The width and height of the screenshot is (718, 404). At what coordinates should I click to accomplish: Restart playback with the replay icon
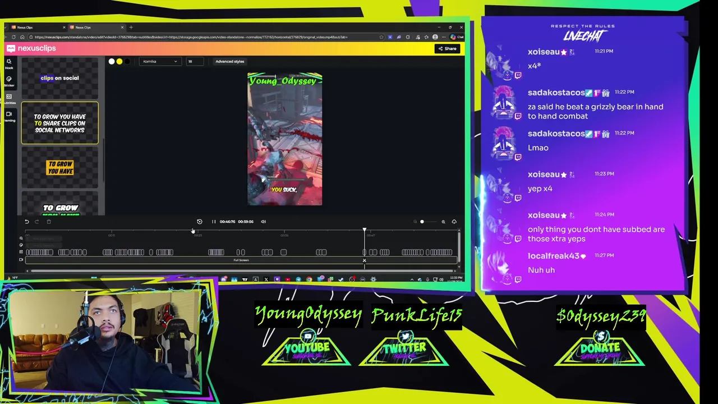point(200,222)
